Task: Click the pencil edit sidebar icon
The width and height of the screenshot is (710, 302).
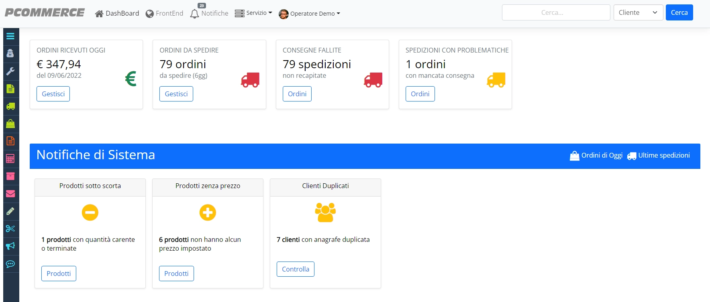Action: [10, 211]
